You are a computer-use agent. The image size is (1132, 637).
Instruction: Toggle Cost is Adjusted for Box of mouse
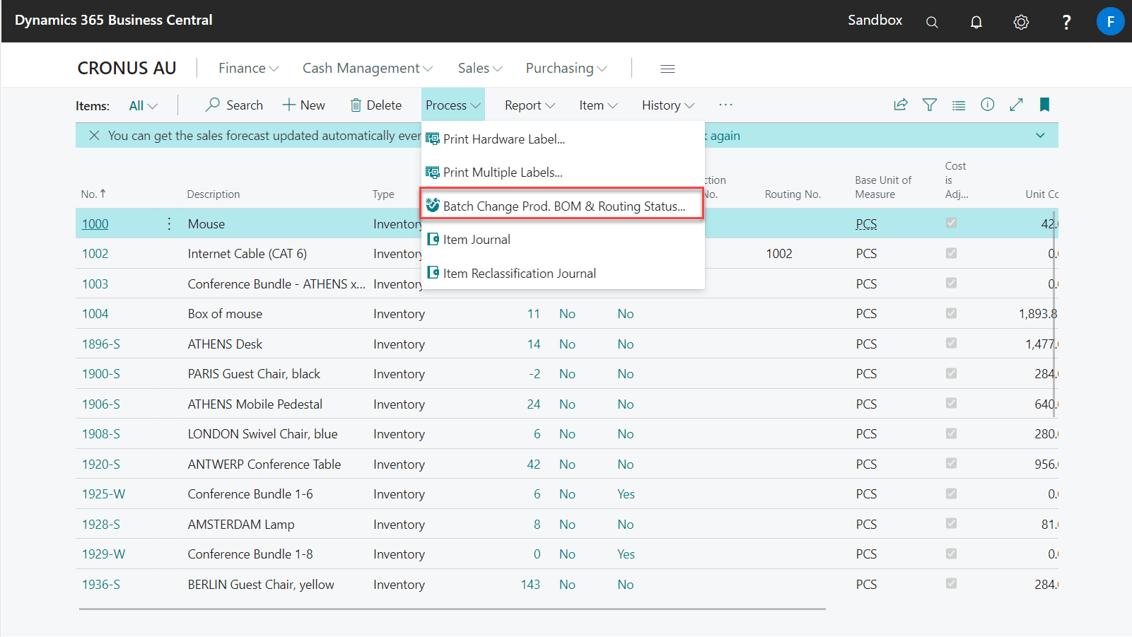tap(951, 313)
